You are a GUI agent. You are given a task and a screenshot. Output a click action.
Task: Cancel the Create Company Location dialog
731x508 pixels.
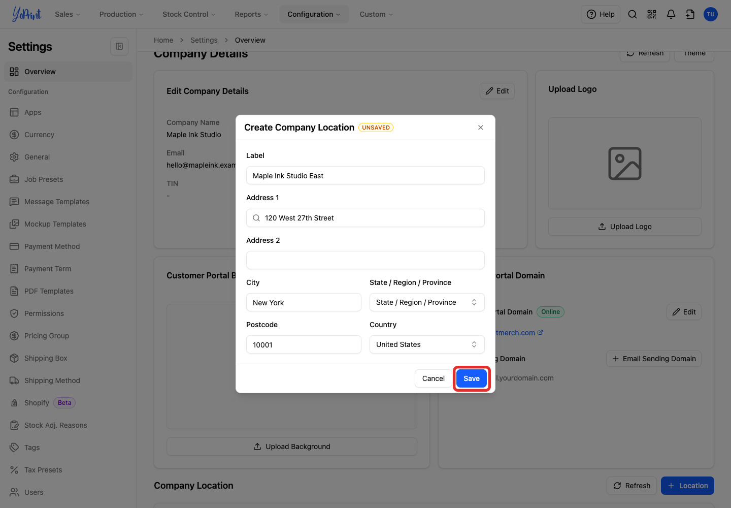(433, 378)
